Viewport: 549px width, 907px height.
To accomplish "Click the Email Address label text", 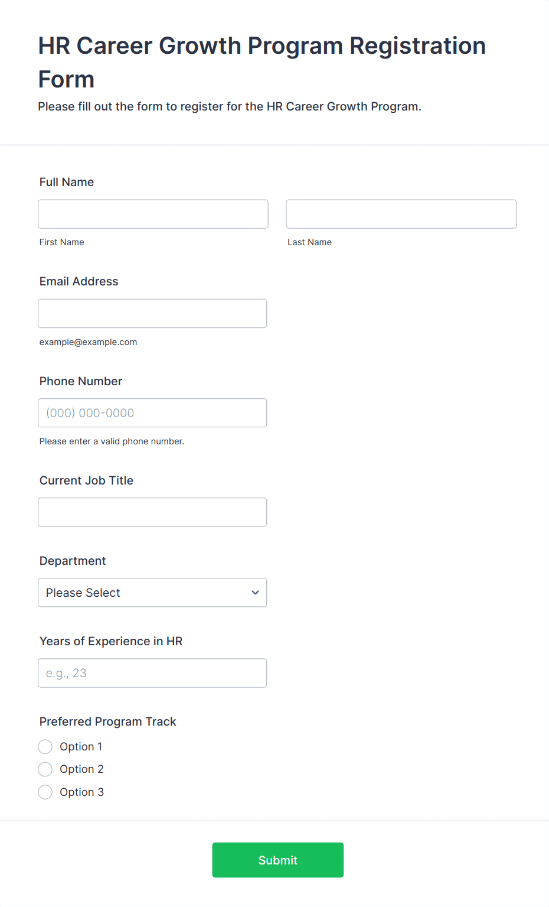I will (x=79, y=281).
